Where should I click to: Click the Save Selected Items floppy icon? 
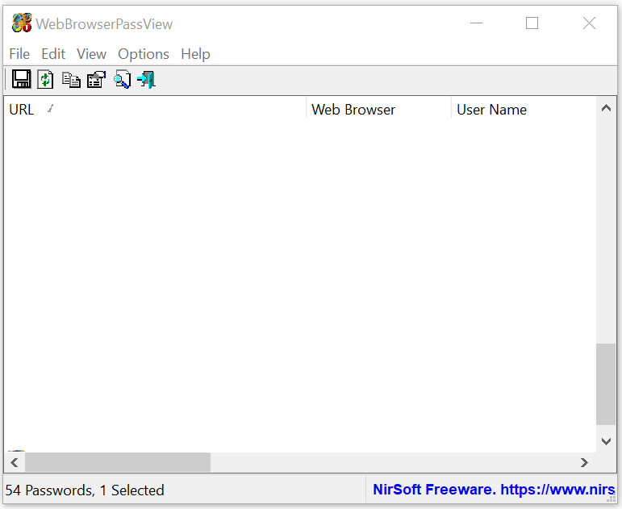pyautogui.click(x=22, y=79)
